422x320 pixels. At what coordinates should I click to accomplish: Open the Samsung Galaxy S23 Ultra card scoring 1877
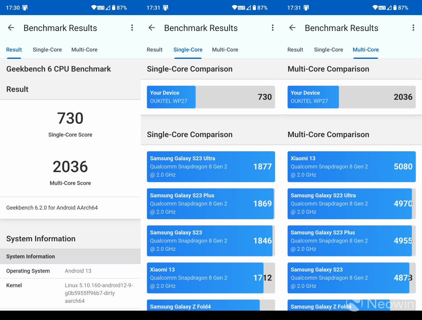(211, 167)
